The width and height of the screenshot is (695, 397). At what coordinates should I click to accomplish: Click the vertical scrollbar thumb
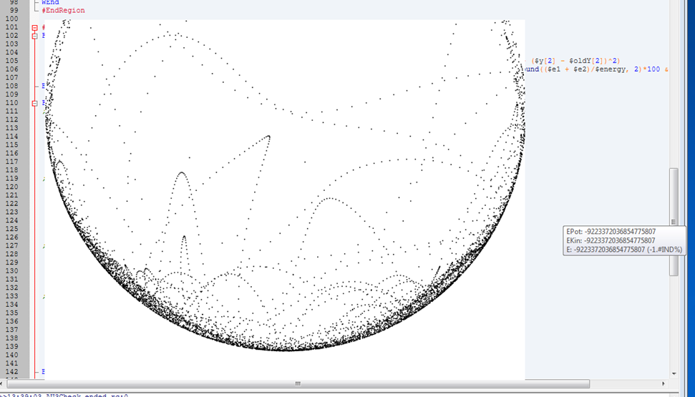(x=674, y=222)
